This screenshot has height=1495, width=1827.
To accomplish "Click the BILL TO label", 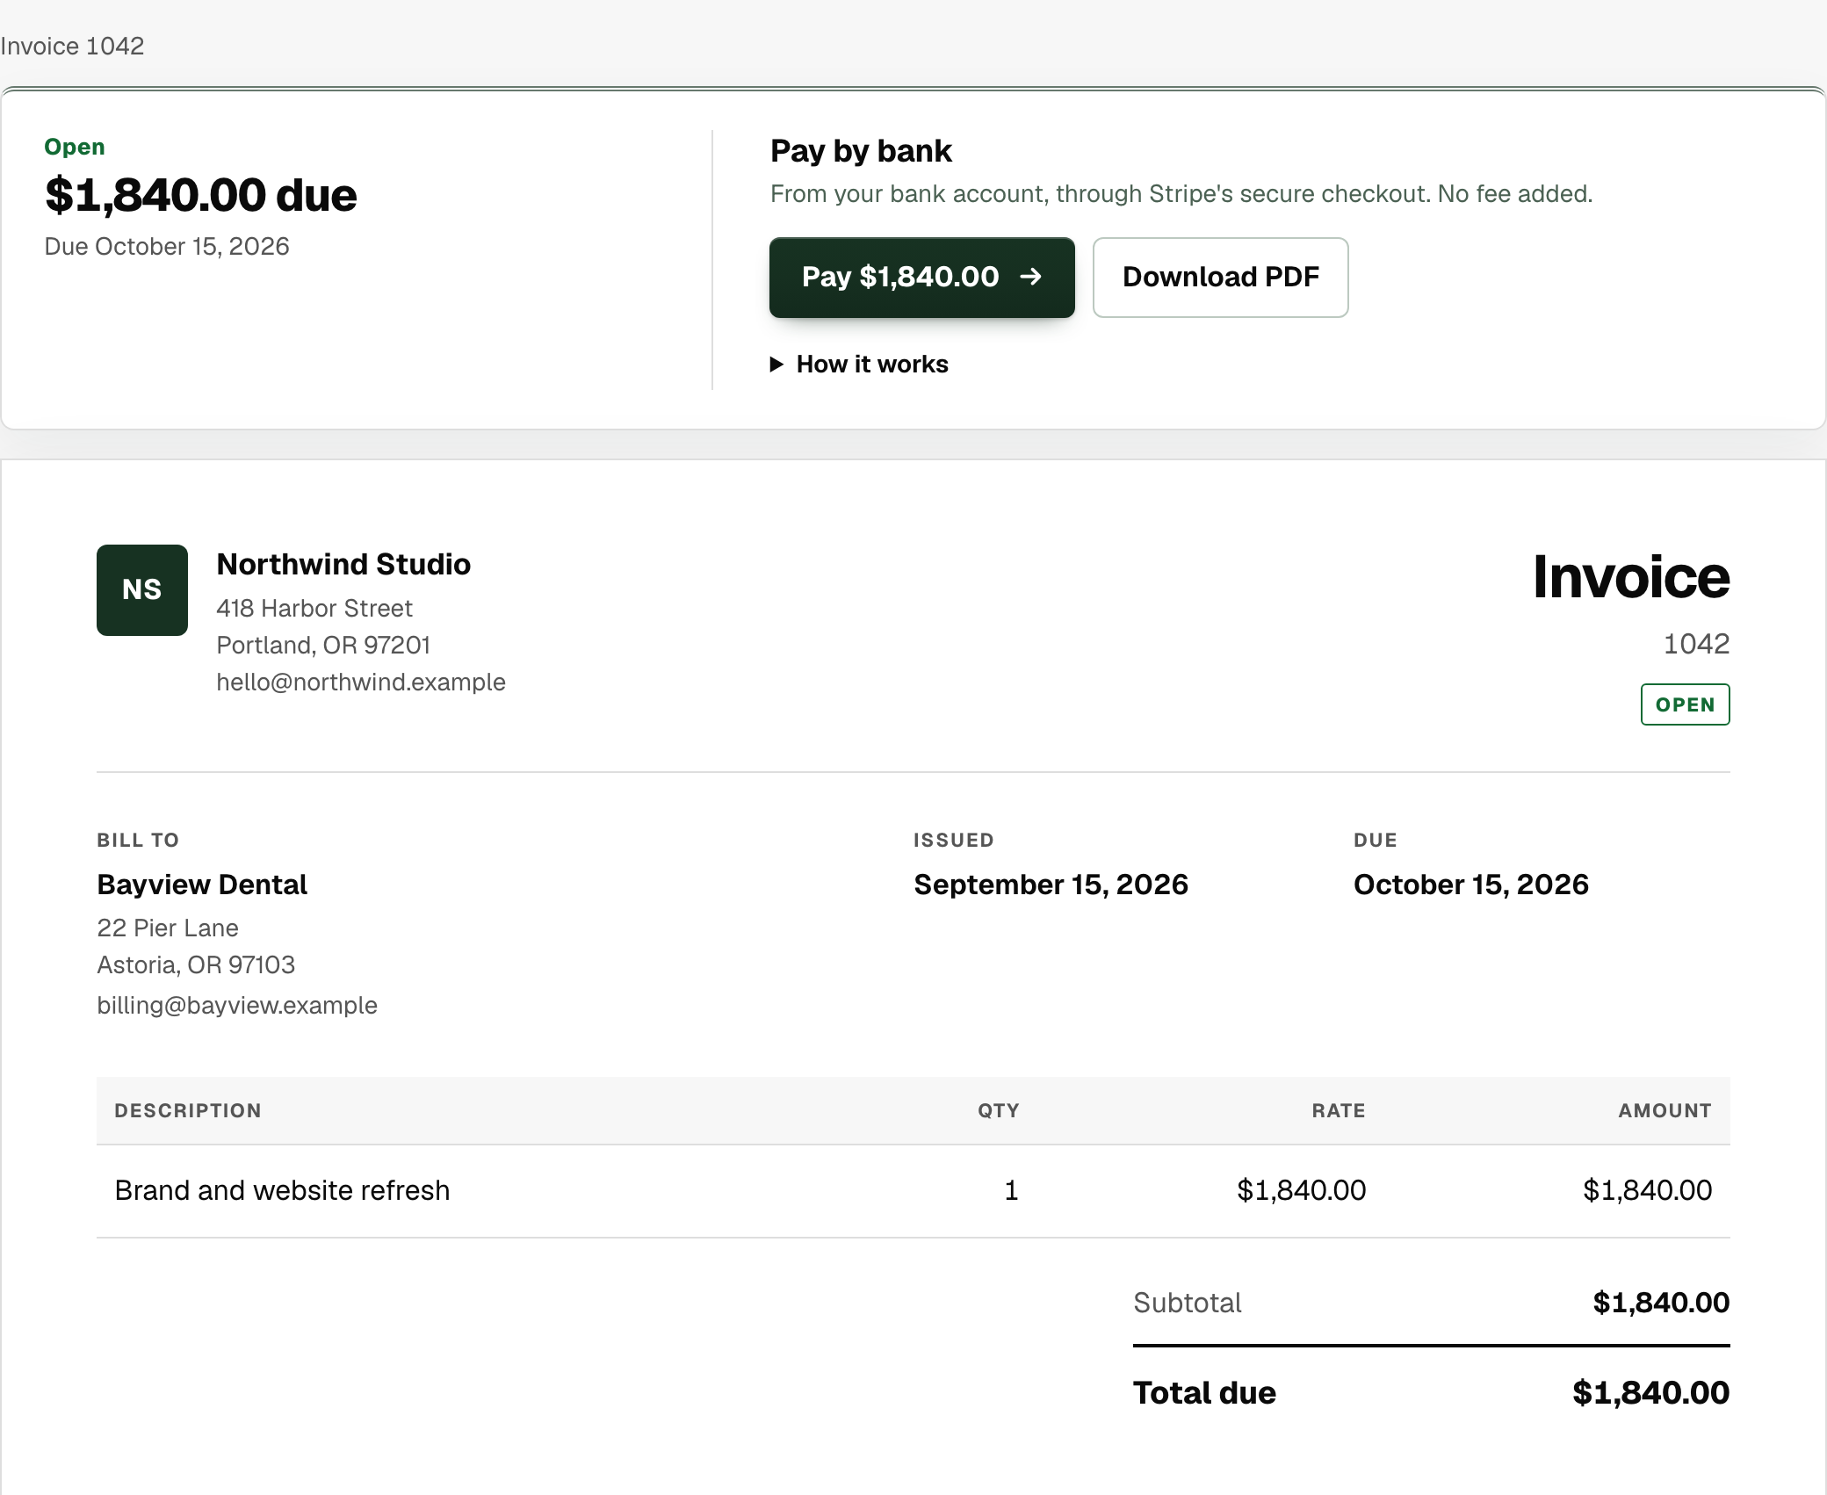I will coord(138,841).
